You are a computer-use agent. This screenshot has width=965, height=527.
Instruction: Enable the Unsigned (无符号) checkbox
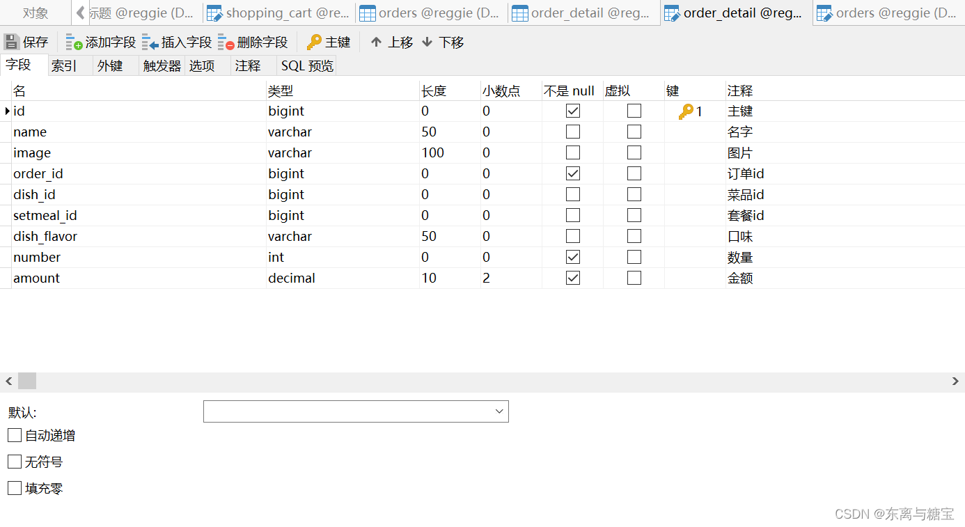pyautogui.click(x=15, y=462)
